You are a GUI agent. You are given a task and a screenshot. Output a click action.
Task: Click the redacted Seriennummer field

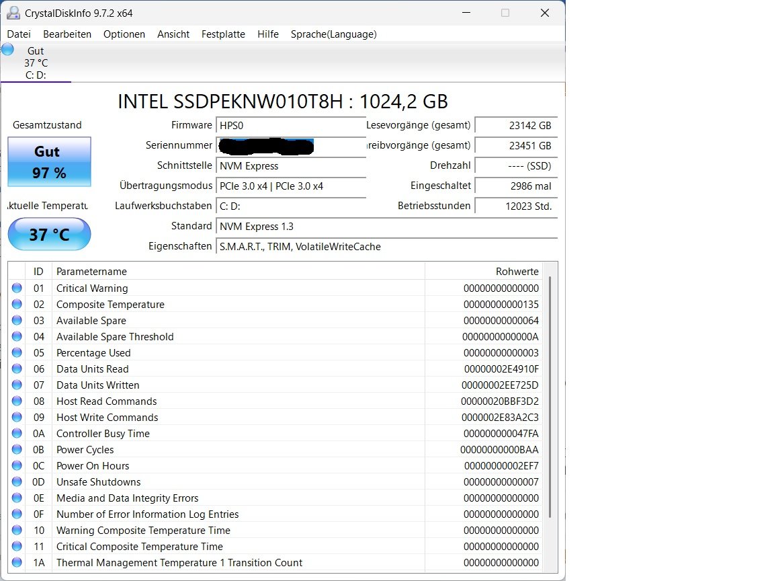pyautogui.click(x=291, y=146)
